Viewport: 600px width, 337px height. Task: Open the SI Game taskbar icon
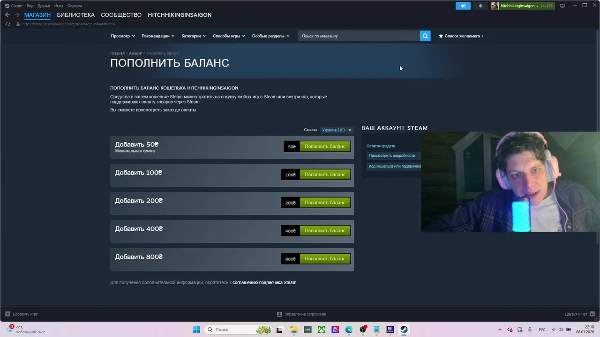click(x=390, y=330)
